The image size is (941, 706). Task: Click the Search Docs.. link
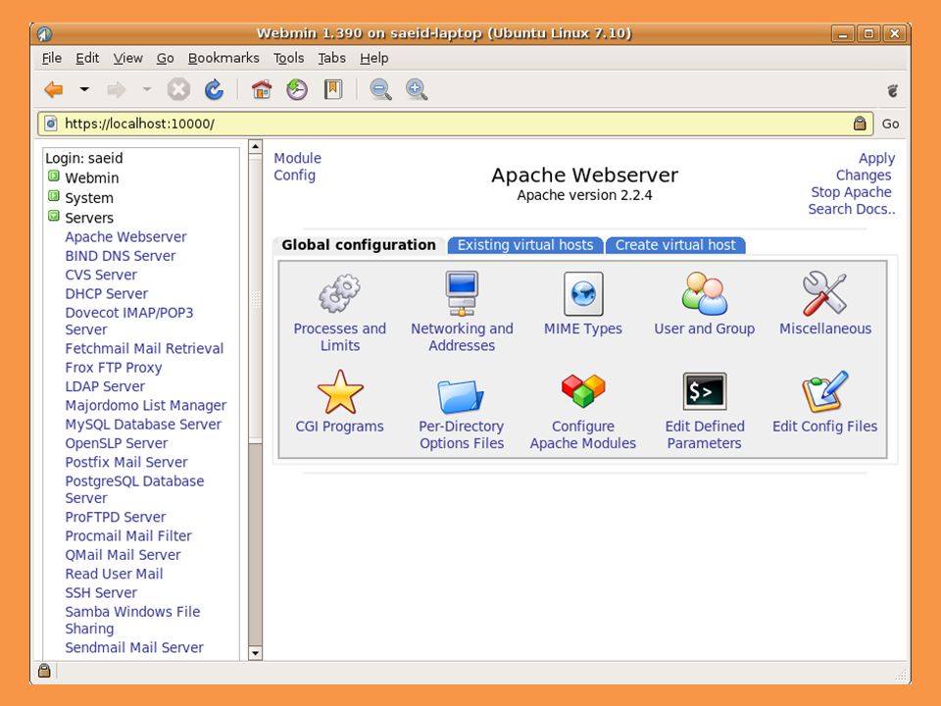851,209
